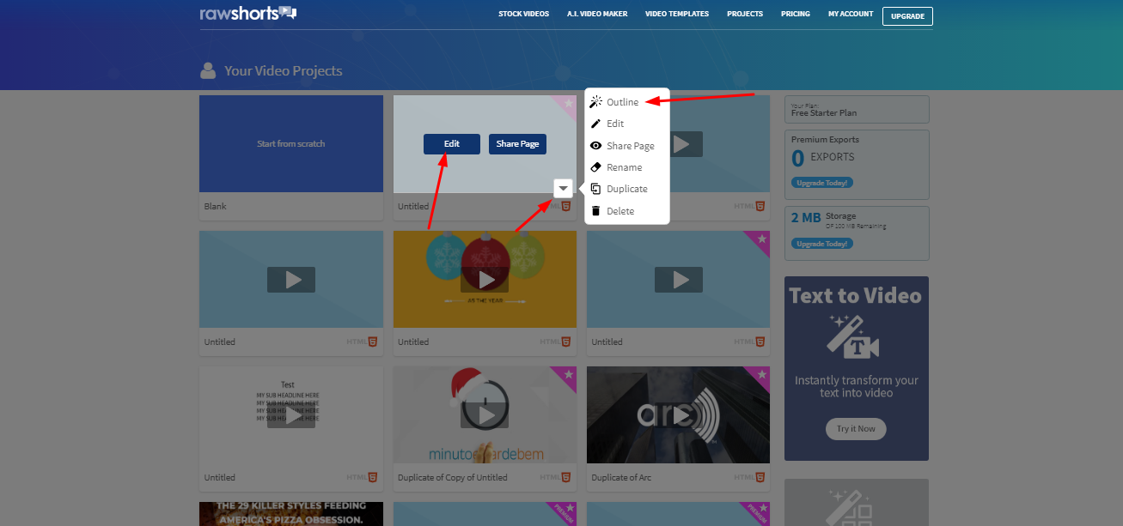Screen dimensions: 1123x526
Task: Click the HTML5 badge on the Test project
Action: coord(362,477)
